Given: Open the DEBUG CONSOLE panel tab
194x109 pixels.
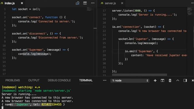Looking at the screenshot, I should point(59,80).
